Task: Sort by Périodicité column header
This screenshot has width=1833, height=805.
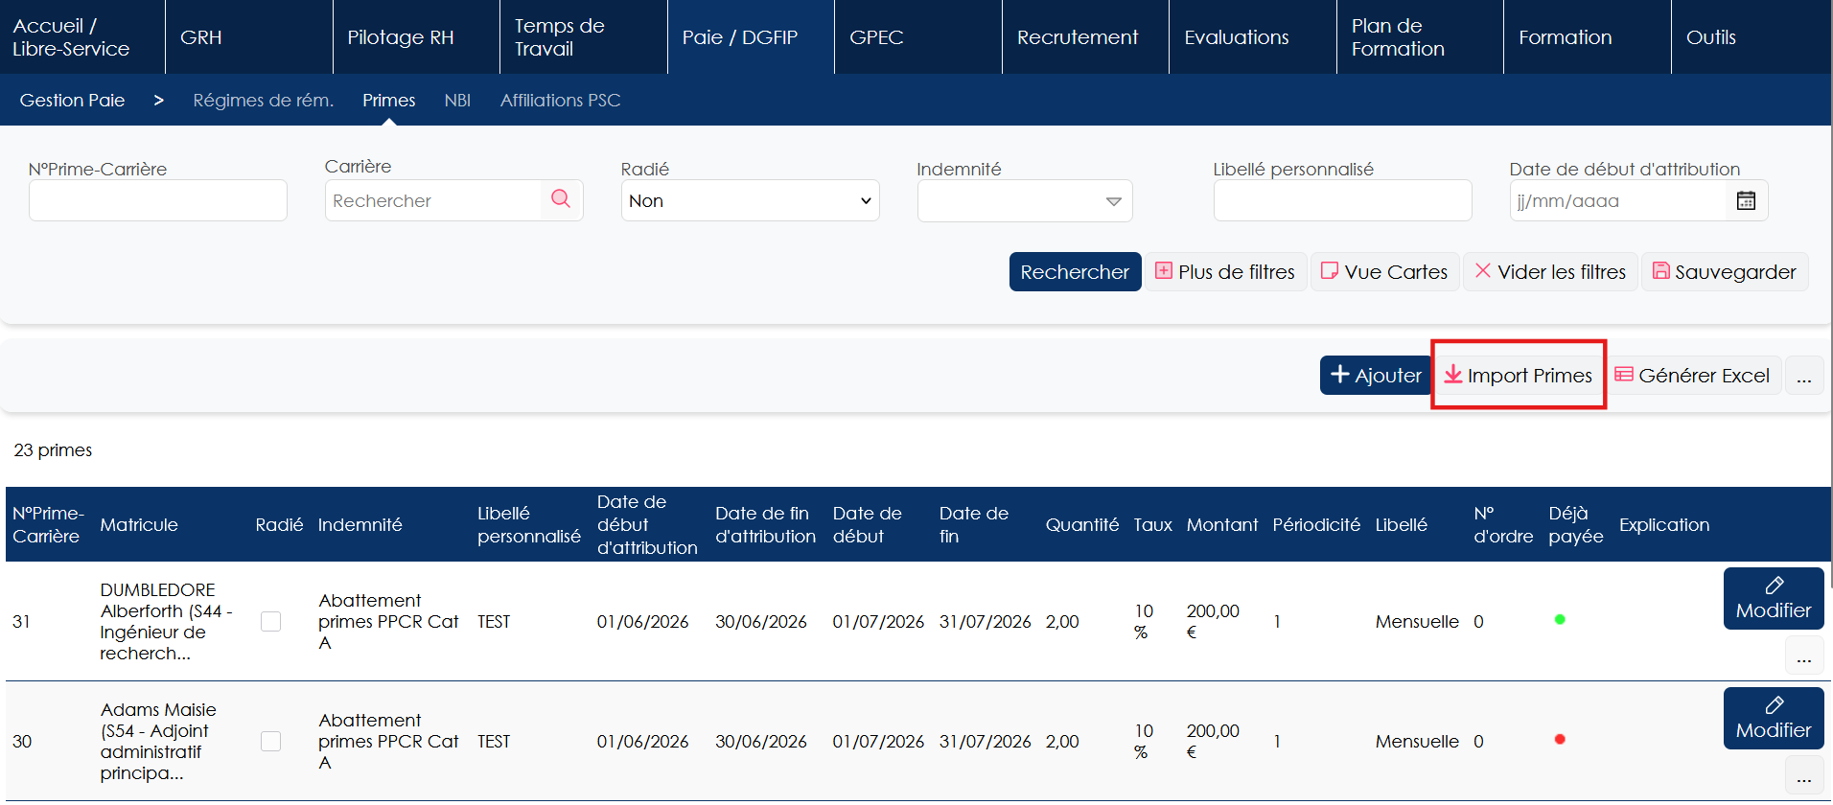Action: tap(1316, 524)
